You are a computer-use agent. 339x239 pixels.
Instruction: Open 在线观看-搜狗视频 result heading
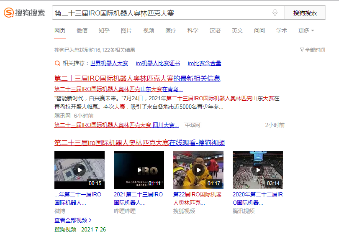coord(139,142)
